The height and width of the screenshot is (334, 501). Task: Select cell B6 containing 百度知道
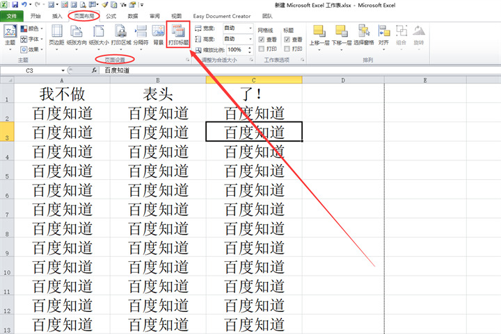point(158,190)
